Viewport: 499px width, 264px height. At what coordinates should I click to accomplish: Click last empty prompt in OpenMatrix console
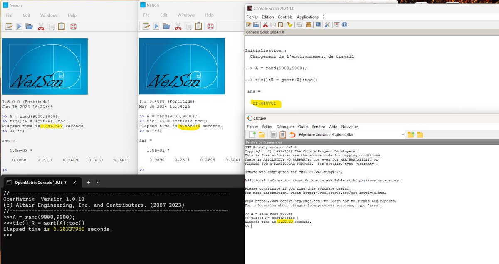tap(8, 235)
